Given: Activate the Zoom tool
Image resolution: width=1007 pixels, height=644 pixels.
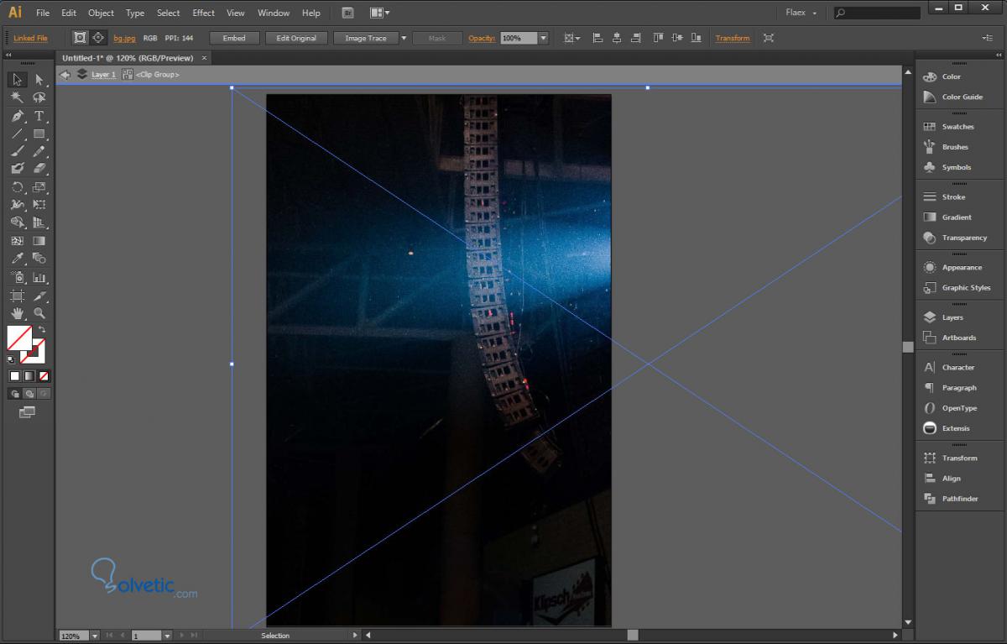Looking at the screenshot, I should point(39,313).
